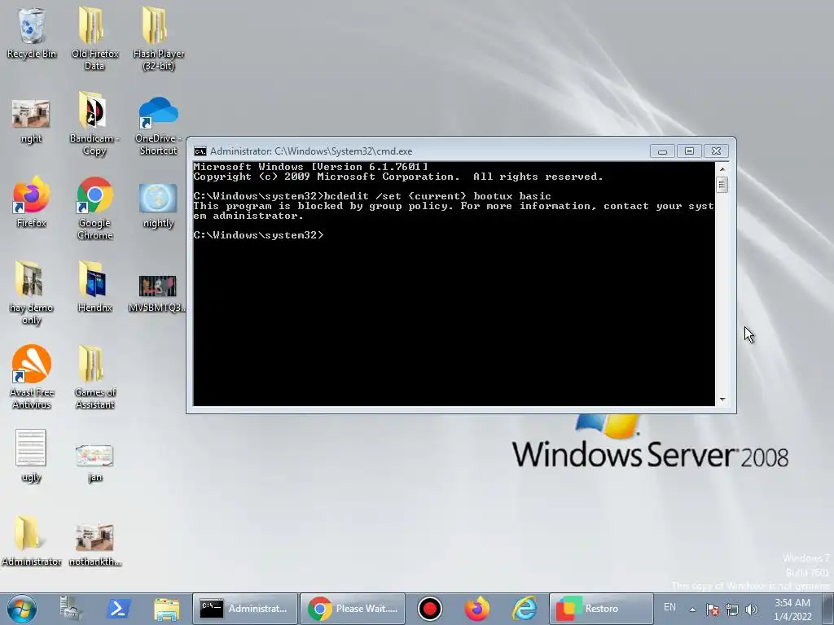Close the cmd.exe window
834x625 pixels.
point(717,151)
